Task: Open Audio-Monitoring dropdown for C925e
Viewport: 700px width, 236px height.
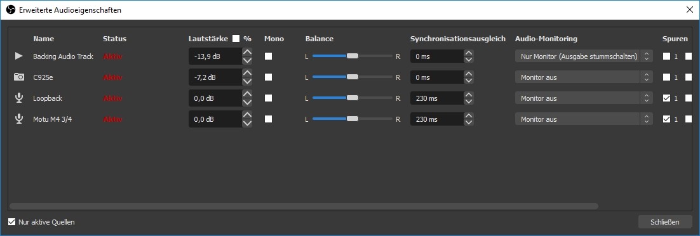Action: pyautogui.click(x=584, y=77)
